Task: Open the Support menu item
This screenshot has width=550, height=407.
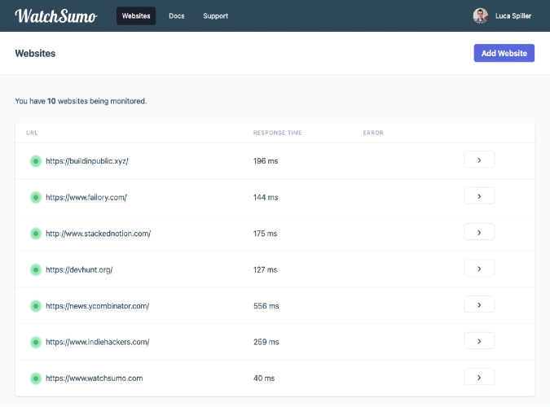Action: 215,15
